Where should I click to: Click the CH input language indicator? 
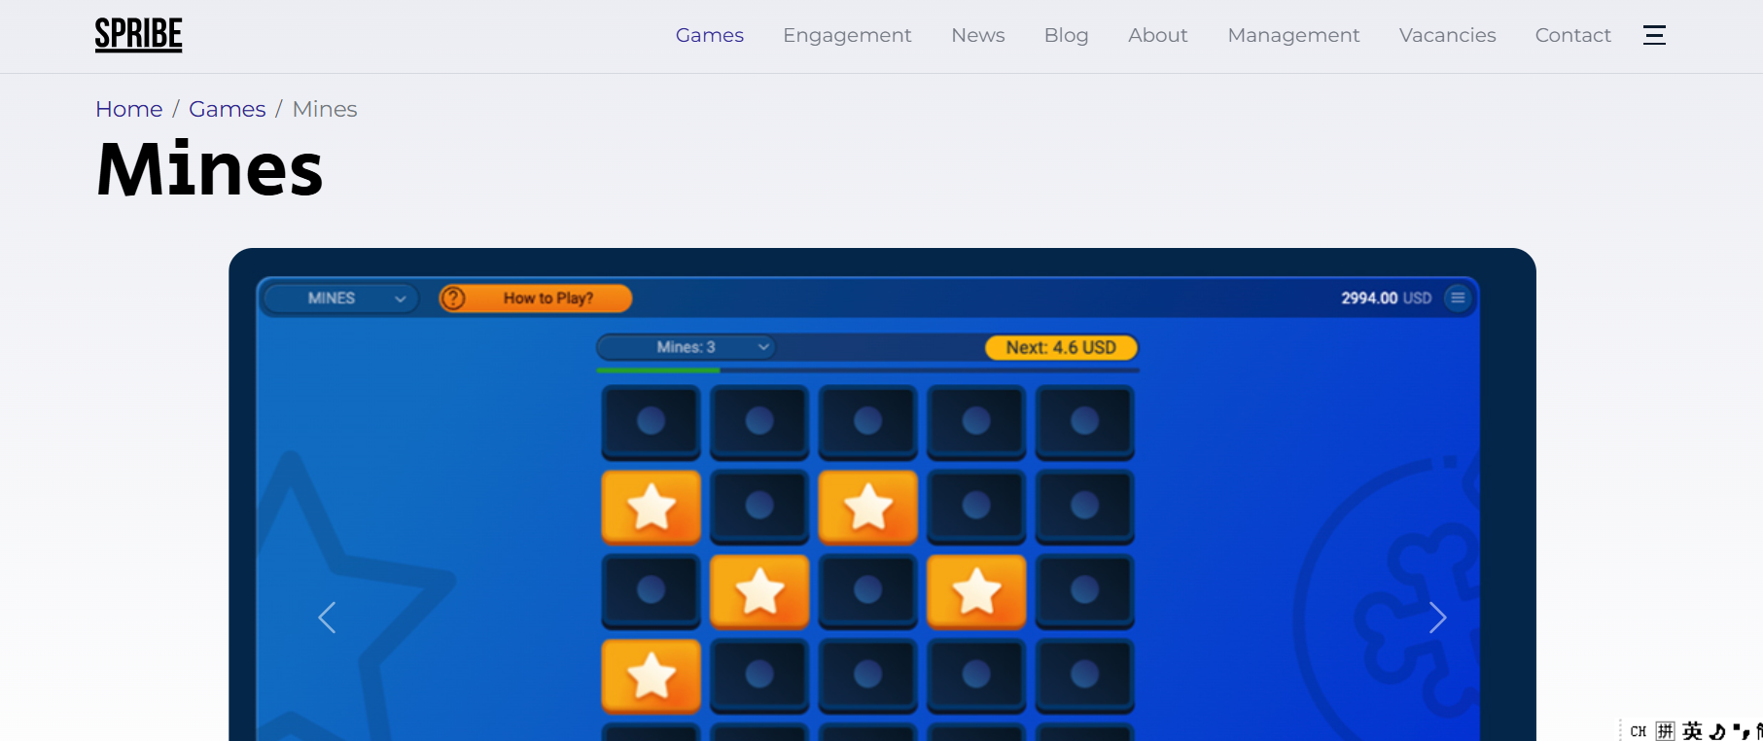point(1639,731)
